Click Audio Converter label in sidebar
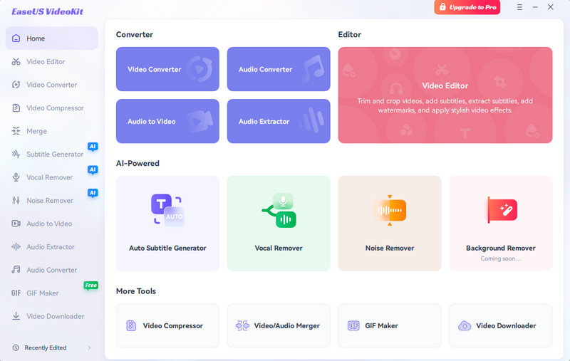570x361 pixels. 51,270
